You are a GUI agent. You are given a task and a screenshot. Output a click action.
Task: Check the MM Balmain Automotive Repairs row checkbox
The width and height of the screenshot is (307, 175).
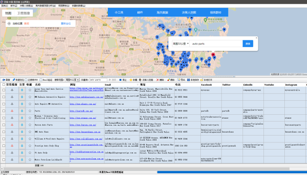(x=4, y=97)
